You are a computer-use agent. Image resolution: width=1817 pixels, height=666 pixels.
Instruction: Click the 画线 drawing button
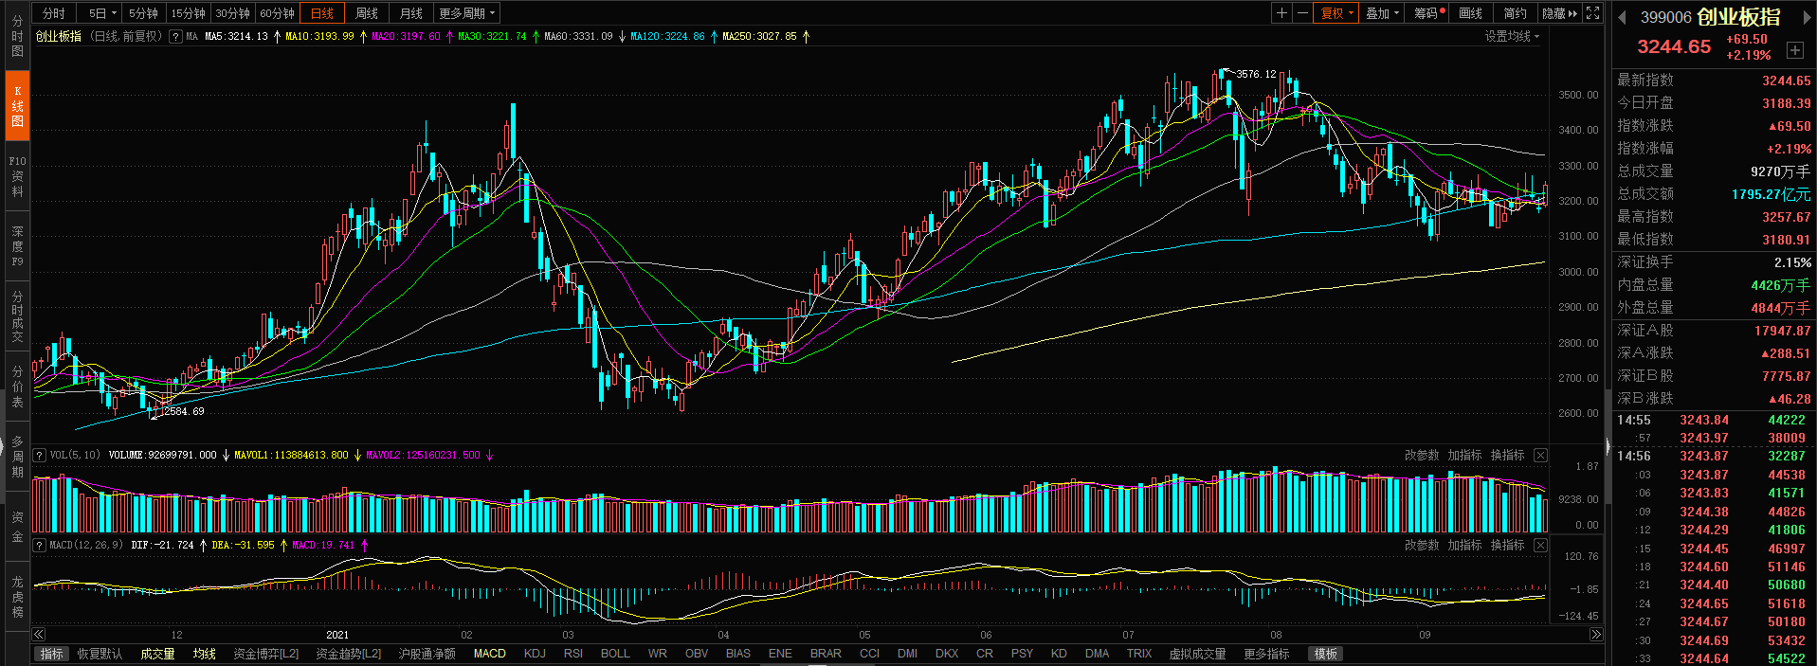1470,13
